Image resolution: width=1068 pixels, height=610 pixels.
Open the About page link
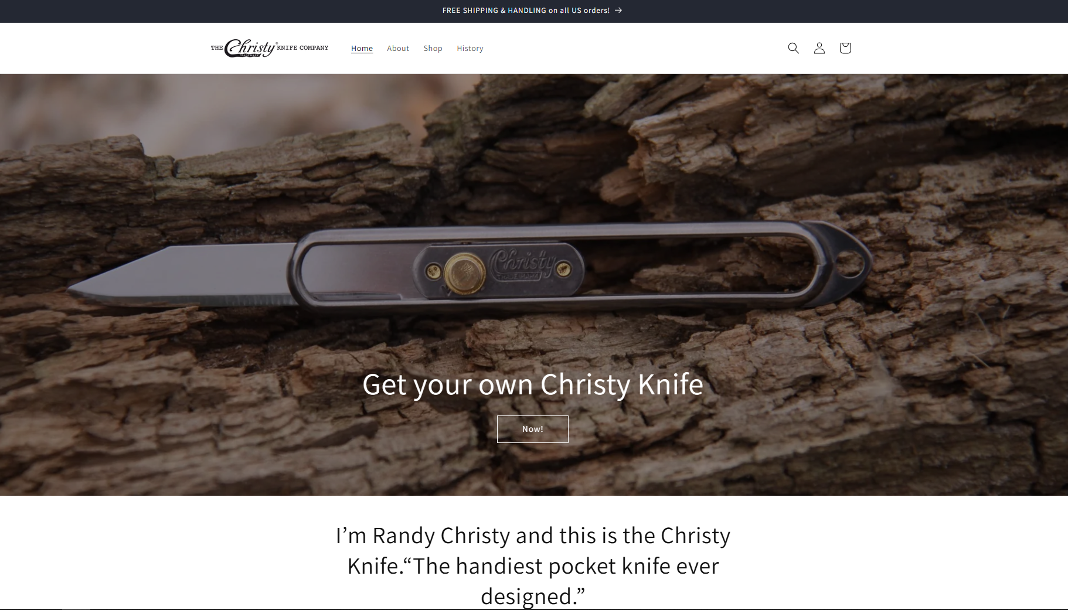(398, 49)
